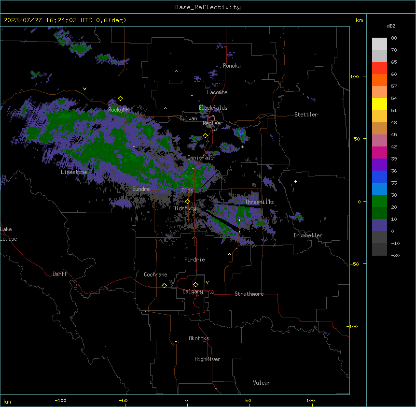Click the yellow marker near Calgary label
This screenshot has height=407, width=416.
(x=195, y=285)
